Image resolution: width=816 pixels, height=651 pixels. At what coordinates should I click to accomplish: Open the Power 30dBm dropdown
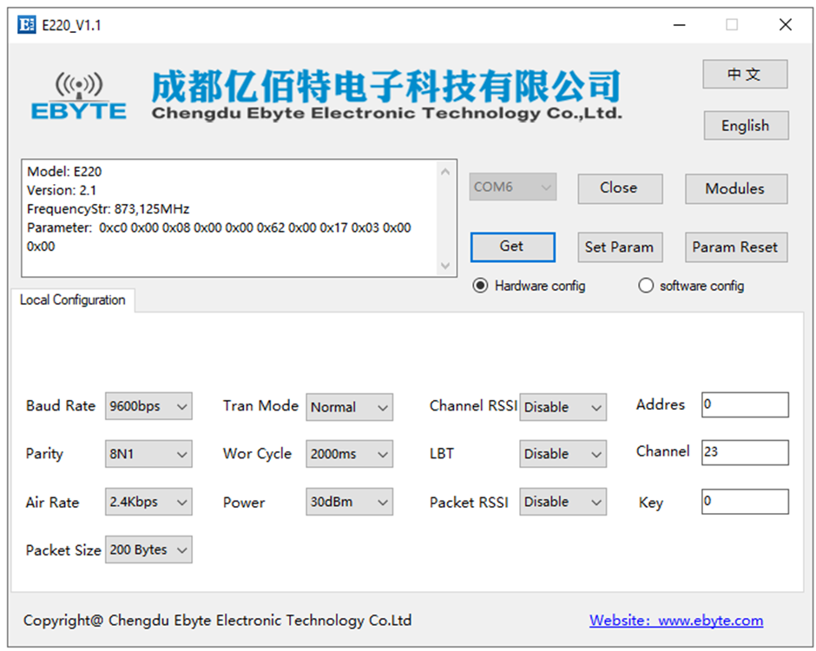coord(349,502)
